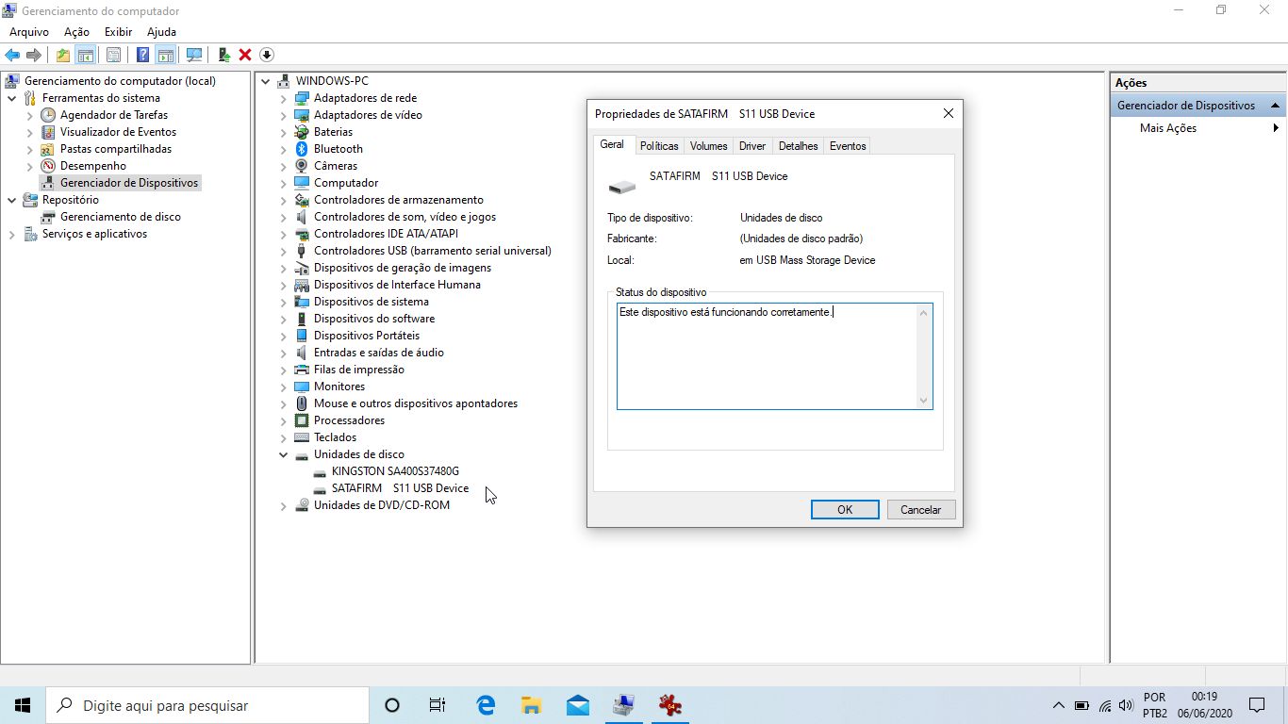Viewport: 1288px width, 724px height.
Task: Select Visualizador de Eventos in the tree
Action: pyautogui.click(x=118, y=132)
